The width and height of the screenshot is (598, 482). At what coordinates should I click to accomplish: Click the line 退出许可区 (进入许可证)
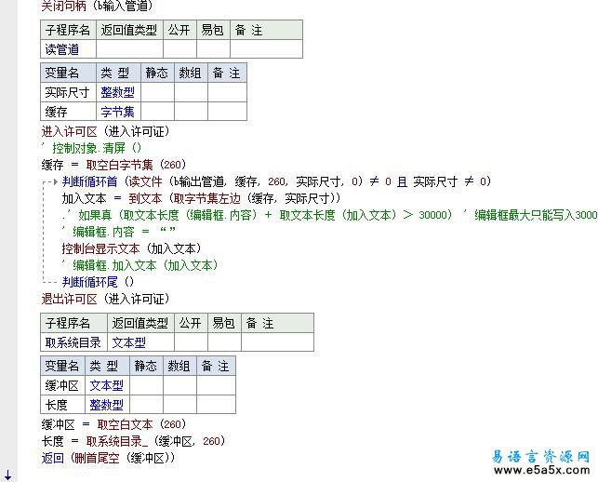tap(105, 299)
